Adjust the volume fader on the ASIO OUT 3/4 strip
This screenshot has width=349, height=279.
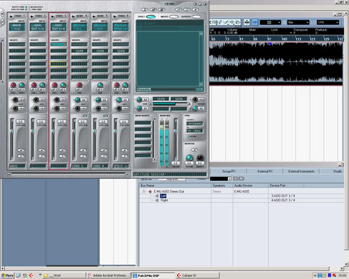(53, 131)
